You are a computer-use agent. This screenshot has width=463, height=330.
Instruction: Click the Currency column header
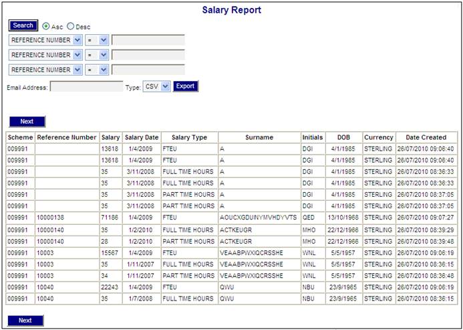[379, 138]
